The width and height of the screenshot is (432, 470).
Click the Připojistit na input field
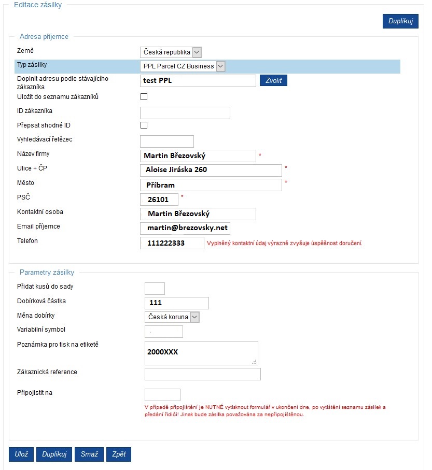click(x=163, y=395)
